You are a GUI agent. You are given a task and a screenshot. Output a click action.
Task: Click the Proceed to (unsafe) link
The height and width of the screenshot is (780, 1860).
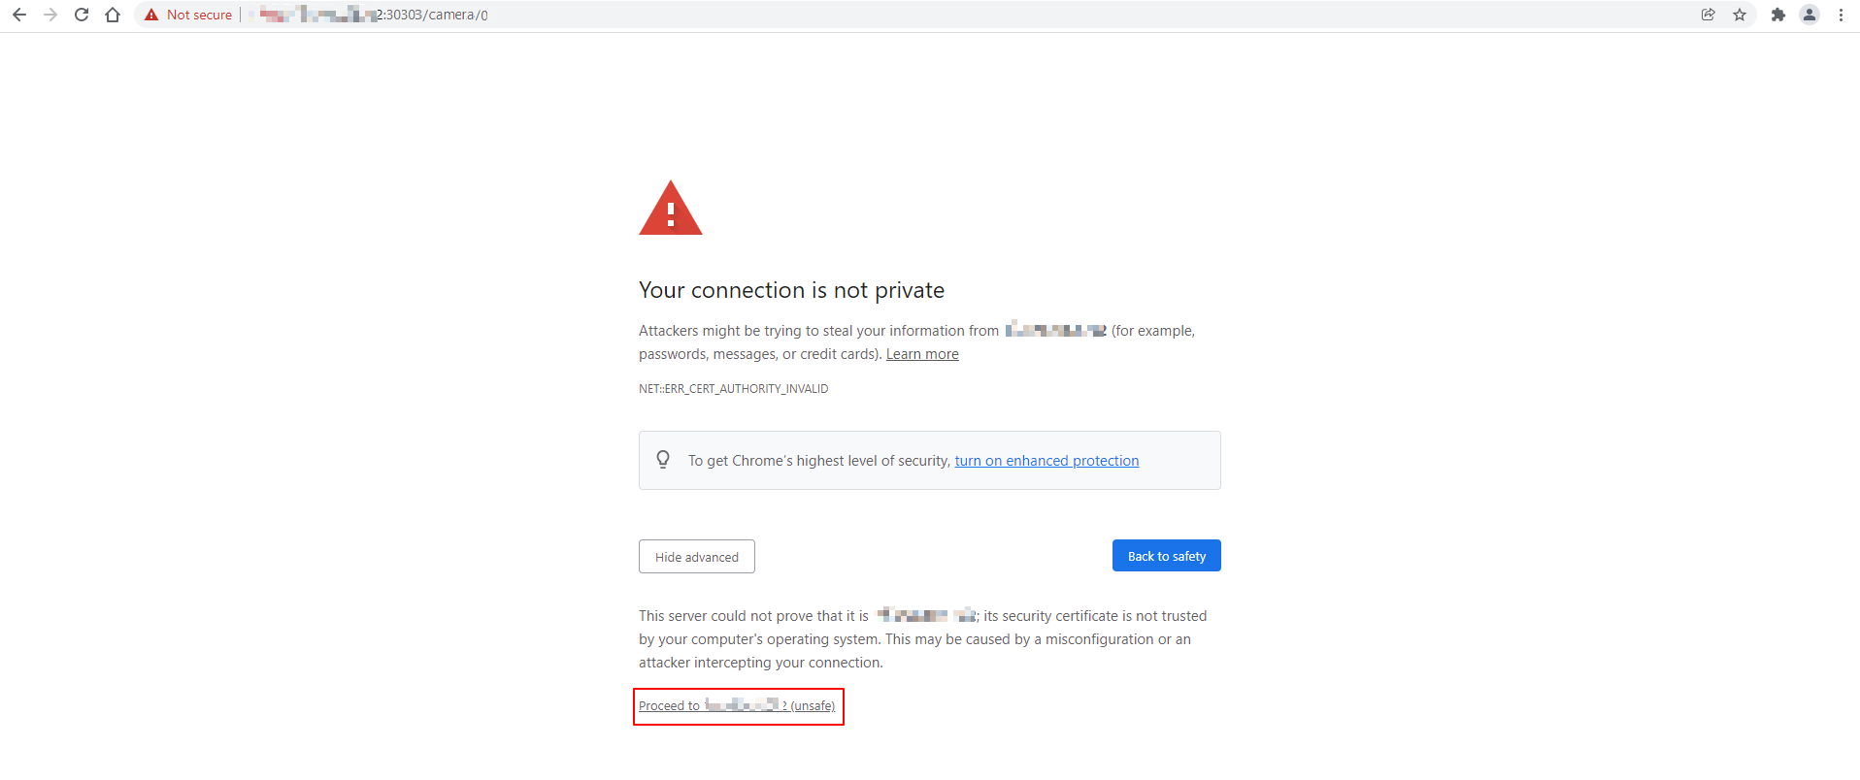[737, 706]
